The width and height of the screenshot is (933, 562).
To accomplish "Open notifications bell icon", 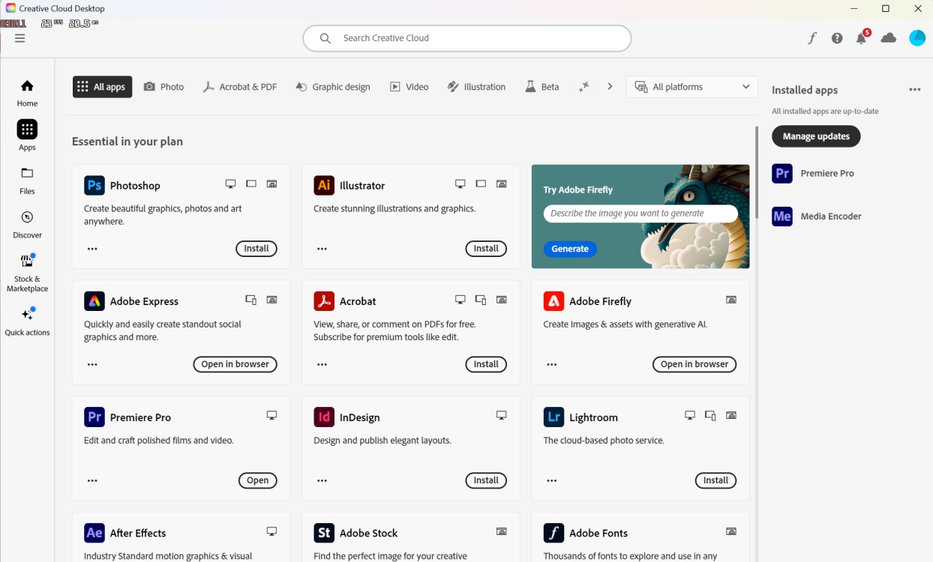I will 862,38.
